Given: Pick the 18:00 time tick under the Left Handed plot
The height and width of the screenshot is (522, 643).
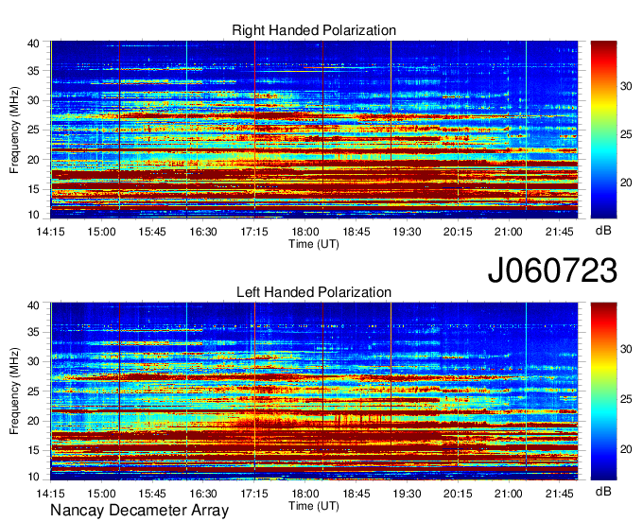Looking at the screenshot, I should point(305,494).
